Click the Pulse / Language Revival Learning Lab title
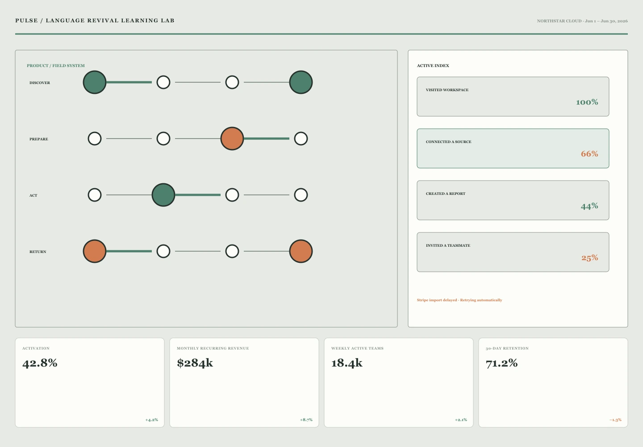Screen dimensions: 643x447 point(95,21)
